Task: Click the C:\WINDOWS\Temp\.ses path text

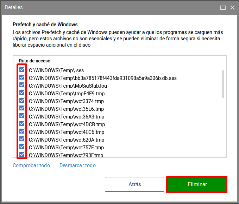Action: (x=56, y=70)
